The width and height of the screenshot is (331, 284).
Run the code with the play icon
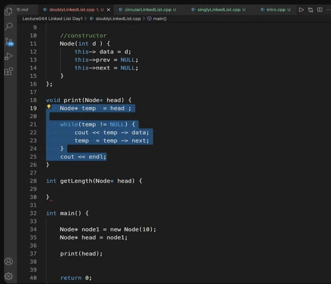pos(301,10)
